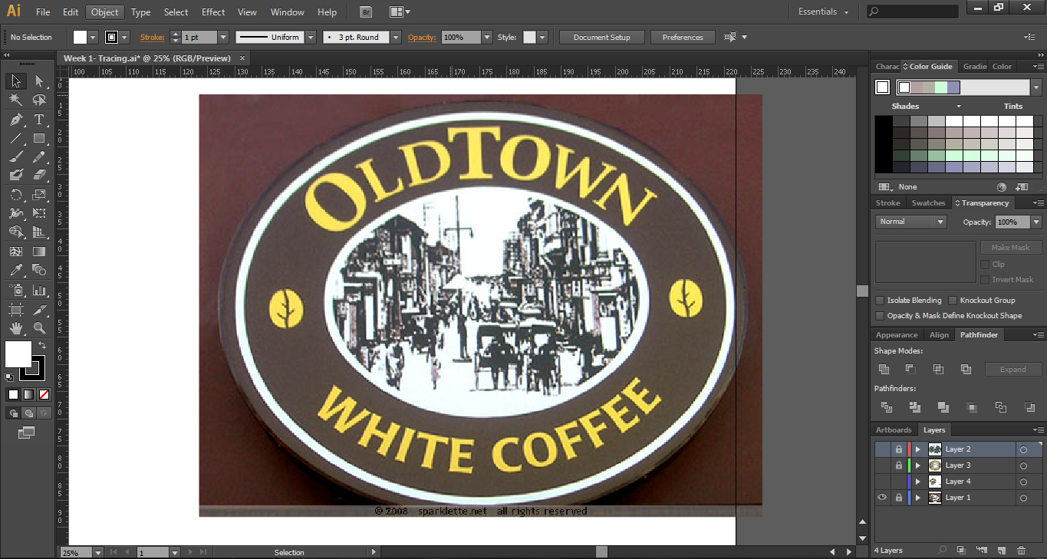Toggle visibility box for Layer 4

[882, 482]
